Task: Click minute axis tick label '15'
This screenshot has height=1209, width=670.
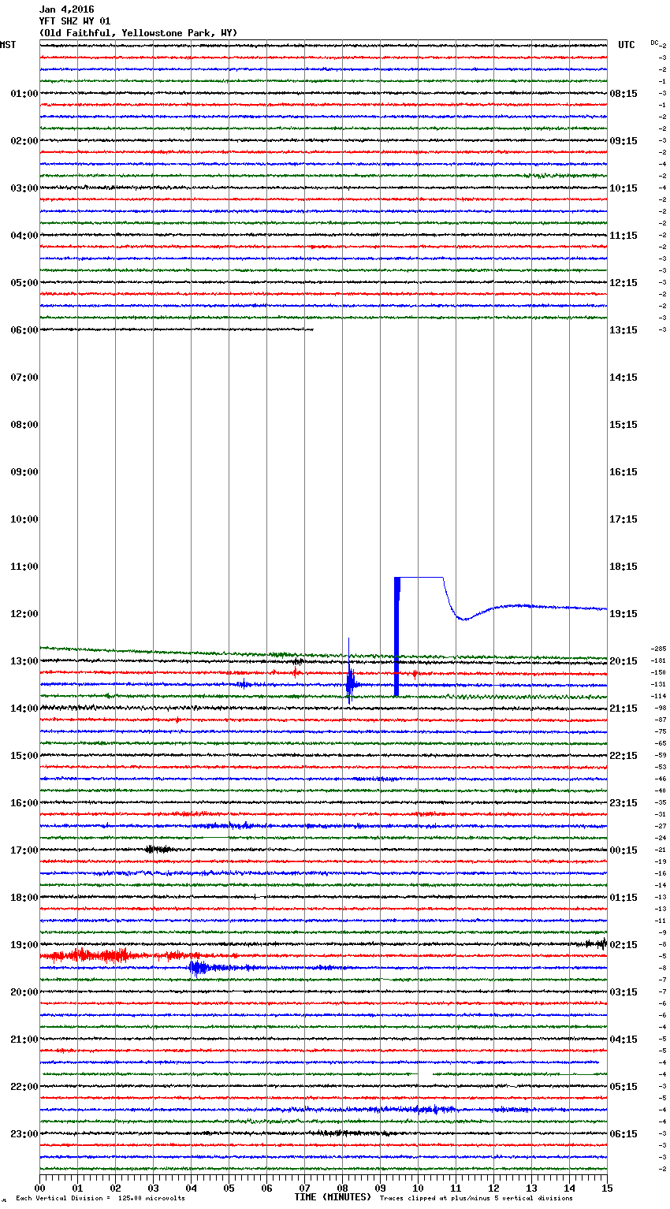Action: pyautogui.click(x=607, y=1188)
